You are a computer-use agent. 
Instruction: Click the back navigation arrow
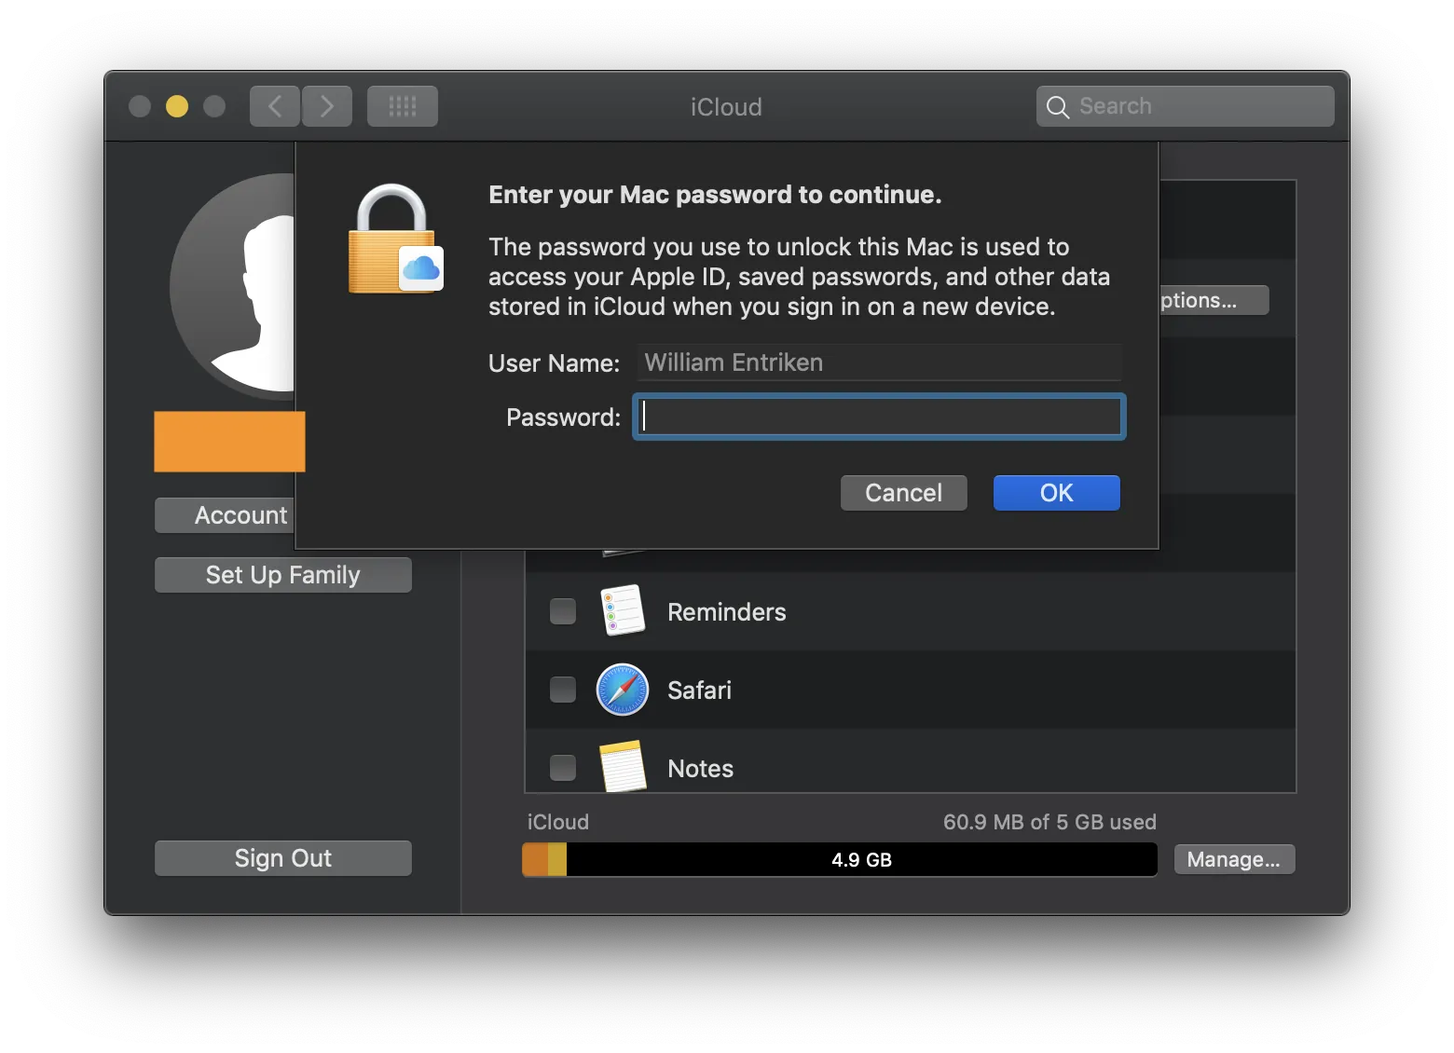[x=275, y=106]
